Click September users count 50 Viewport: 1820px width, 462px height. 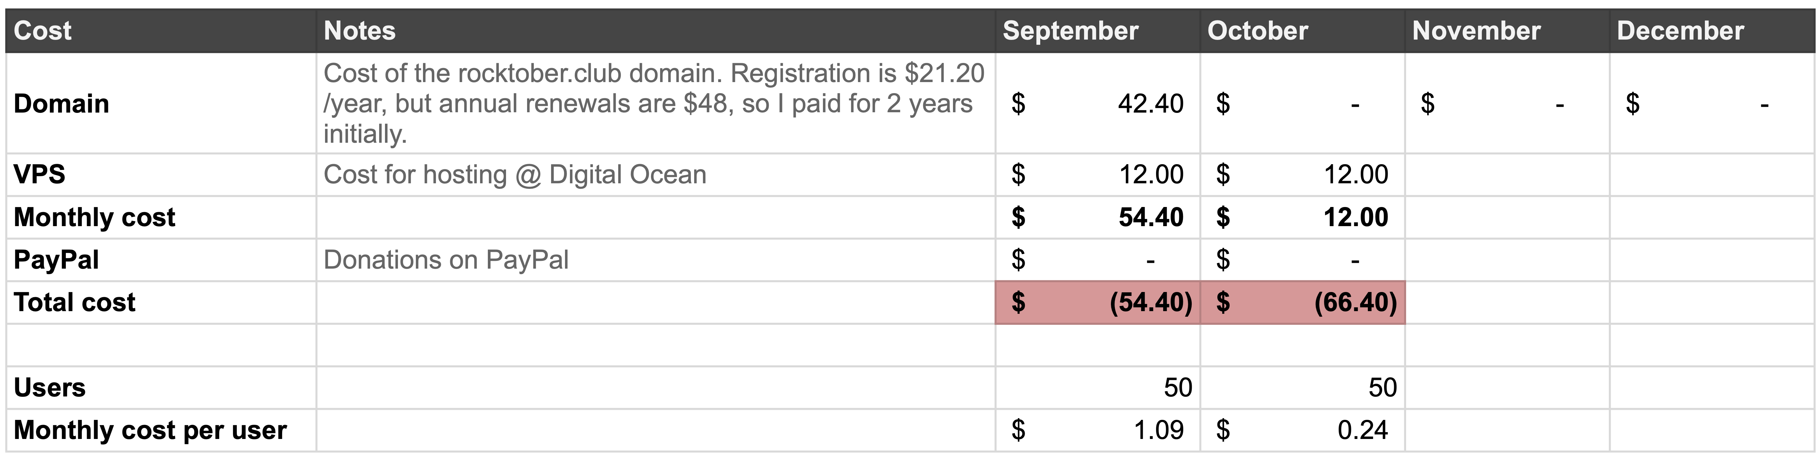pyautogui.click(x=1098, y=388)
